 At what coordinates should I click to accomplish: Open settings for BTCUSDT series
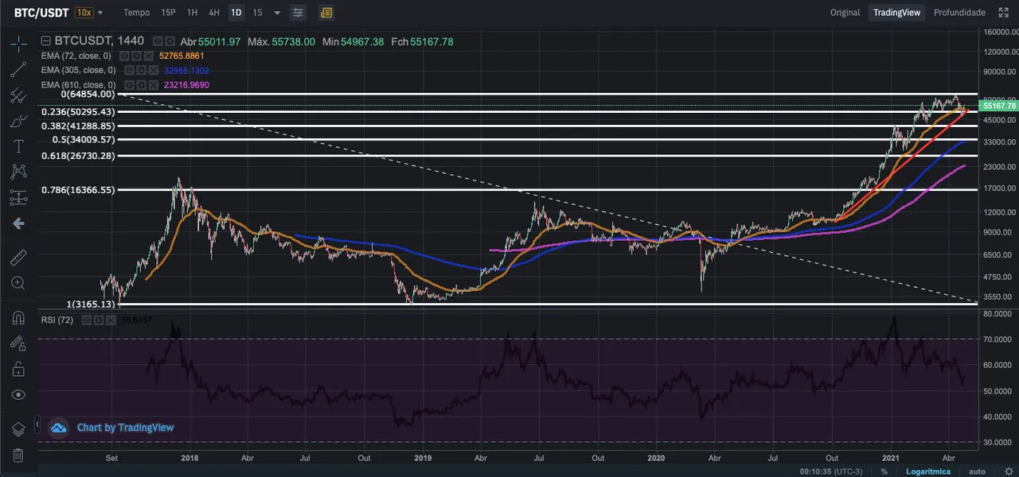[170, 41]
